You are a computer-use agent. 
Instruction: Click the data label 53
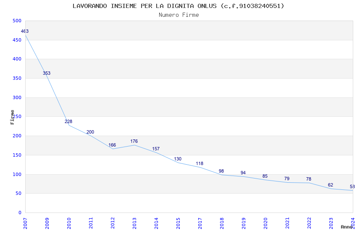[x=352, y=186]
